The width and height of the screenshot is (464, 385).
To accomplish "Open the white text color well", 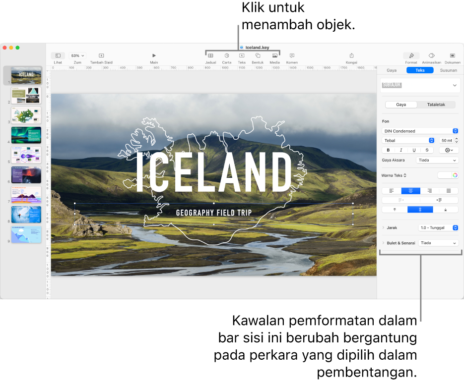I will [x=445, y=175].
